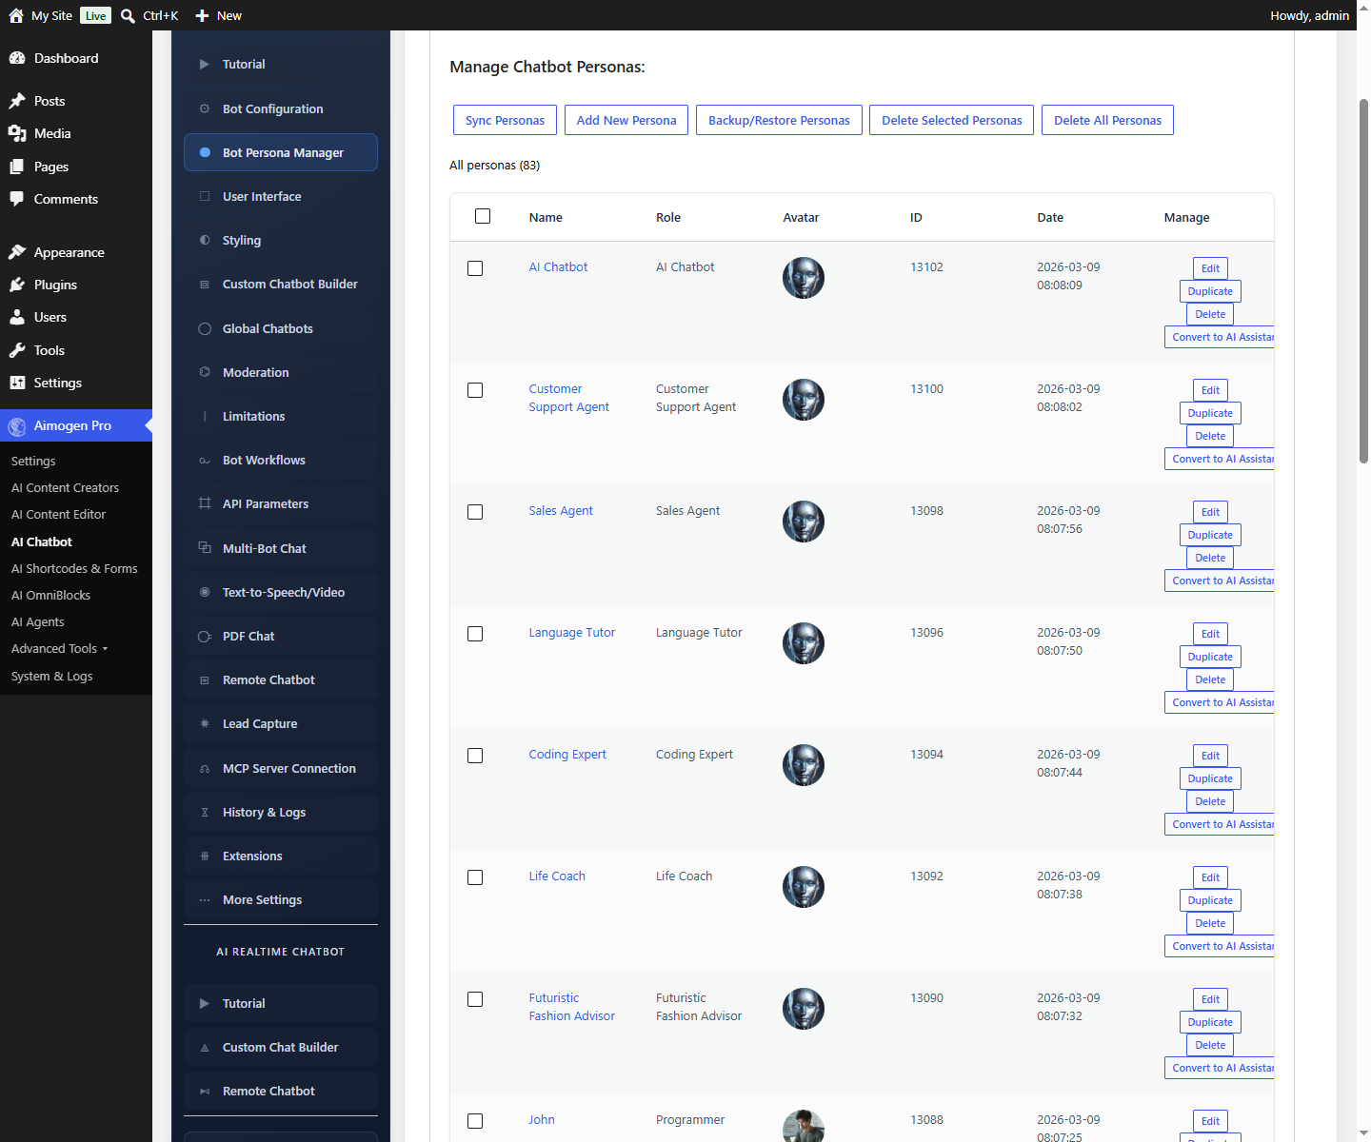Click the Pages icon in sidebar
1371x1142 pixels.
tap(17, 167)
